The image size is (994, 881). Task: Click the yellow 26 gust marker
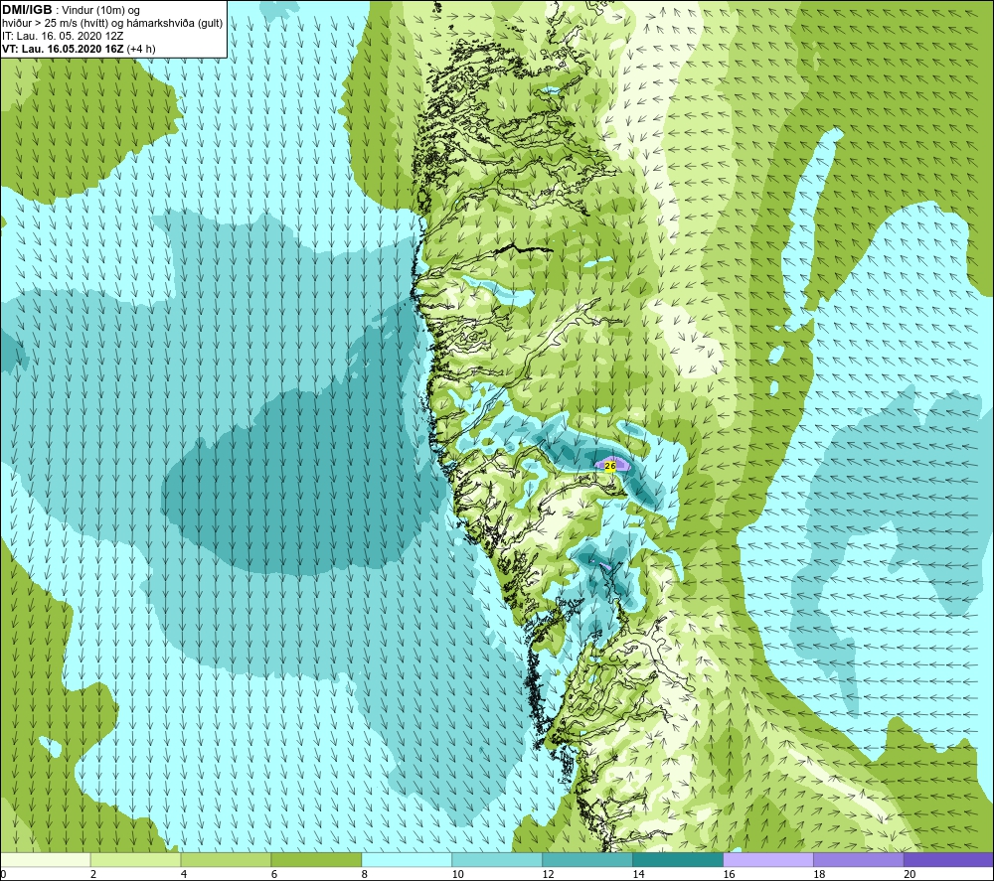(610, 466)
